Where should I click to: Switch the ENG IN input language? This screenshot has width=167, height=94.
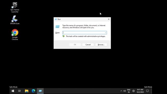[x=129, y=91]
